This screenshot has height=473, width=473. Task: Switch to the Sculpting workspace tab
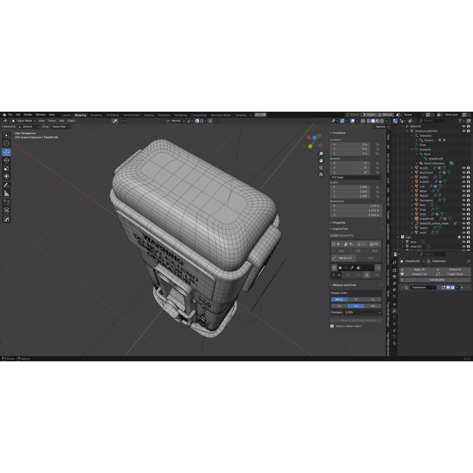click(x=96, y=115)
